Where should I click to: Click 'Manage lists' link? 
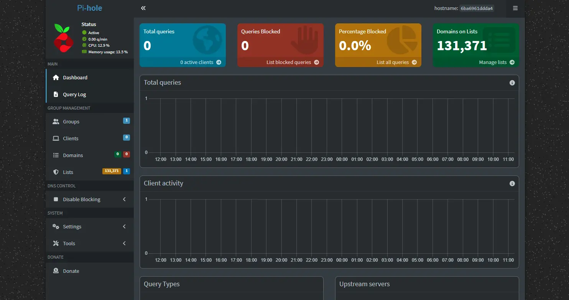point(496,62)
